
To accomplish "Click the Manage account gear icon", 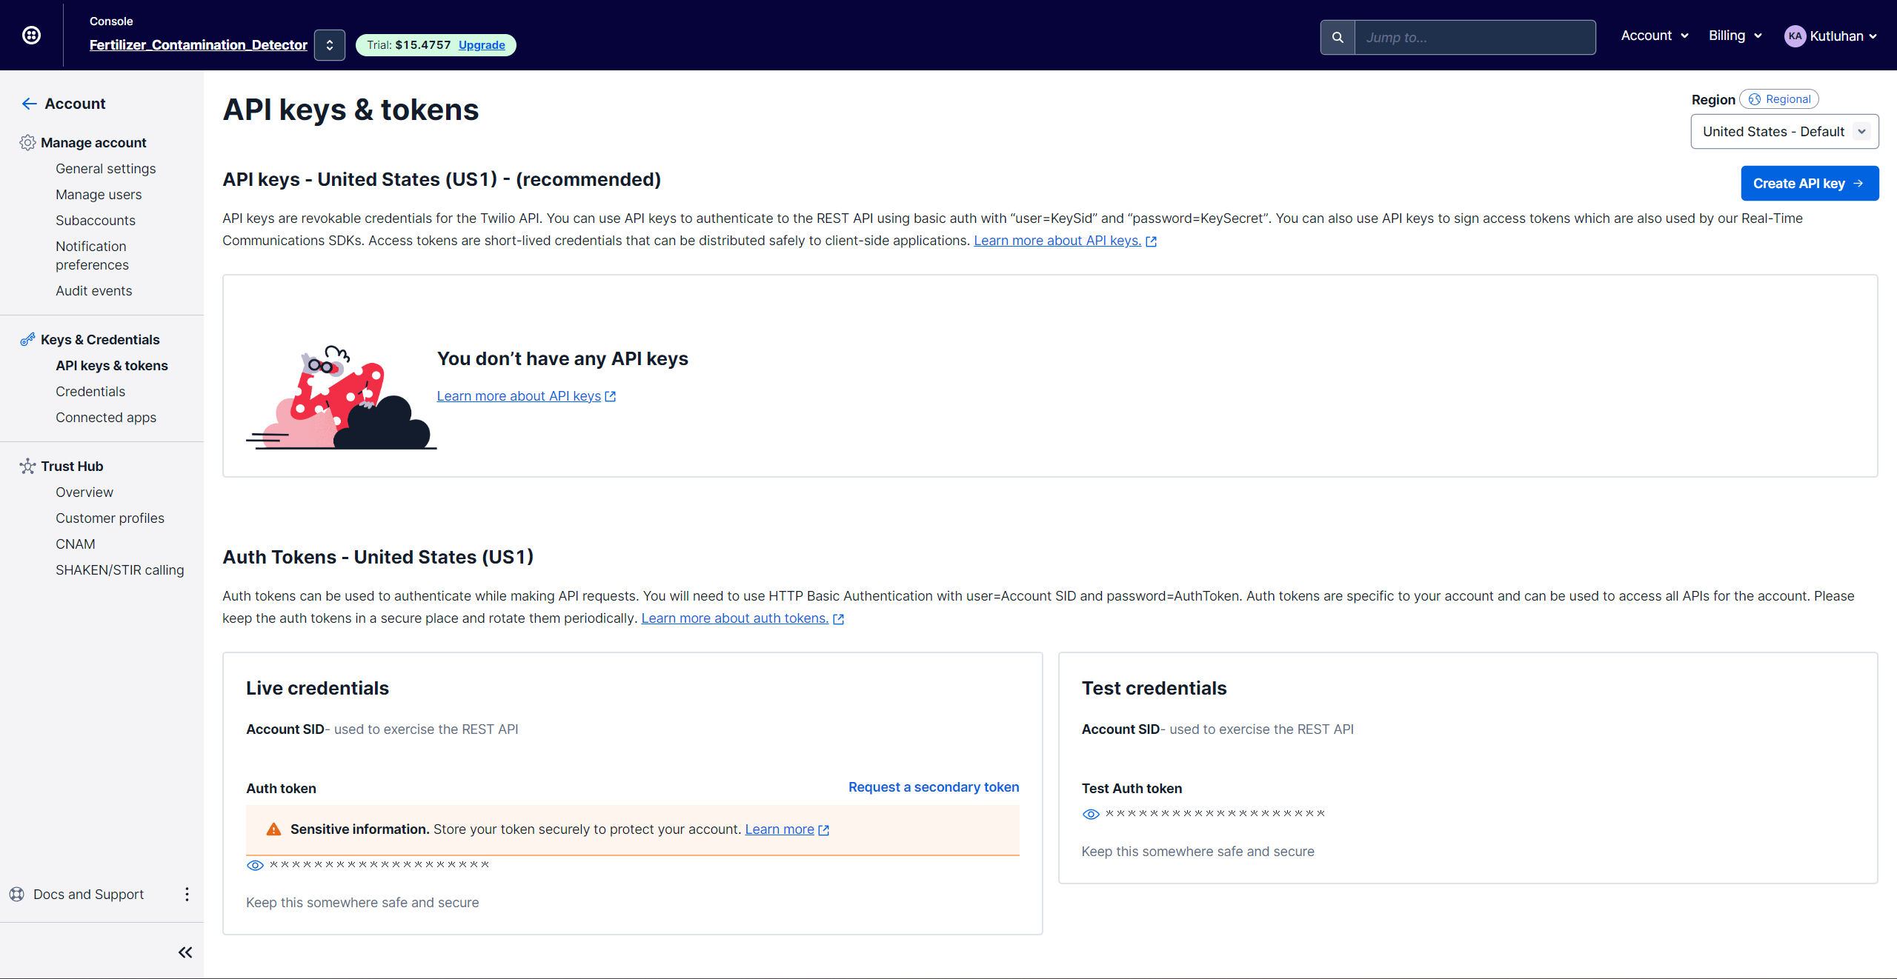I will coord(27,142).
